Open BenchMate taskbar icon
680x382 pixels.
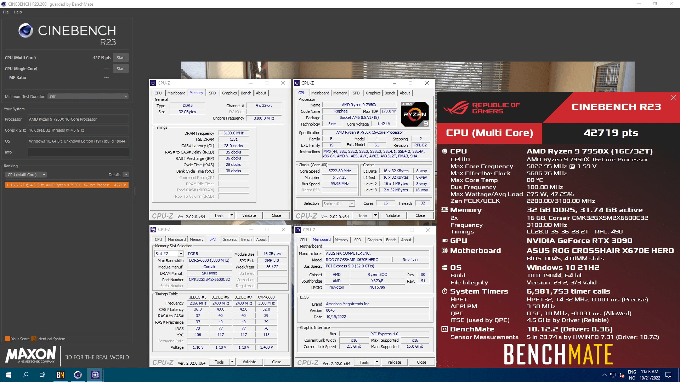point(61,375)
